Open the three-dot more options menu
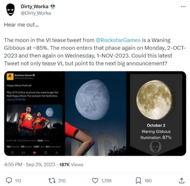 point(183,7)
